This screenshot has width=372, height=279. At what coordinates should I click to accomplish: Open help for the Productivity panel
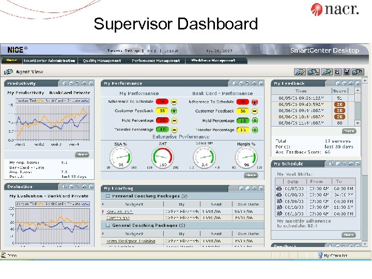[65, 83]
